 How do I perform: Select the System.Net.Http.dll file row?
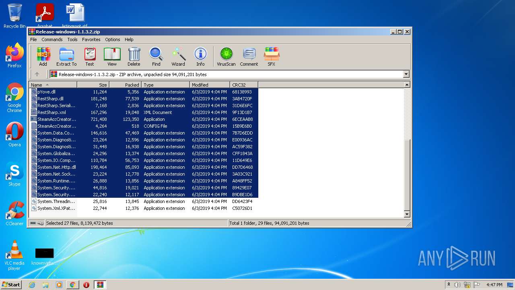click(x=143, y=167)
